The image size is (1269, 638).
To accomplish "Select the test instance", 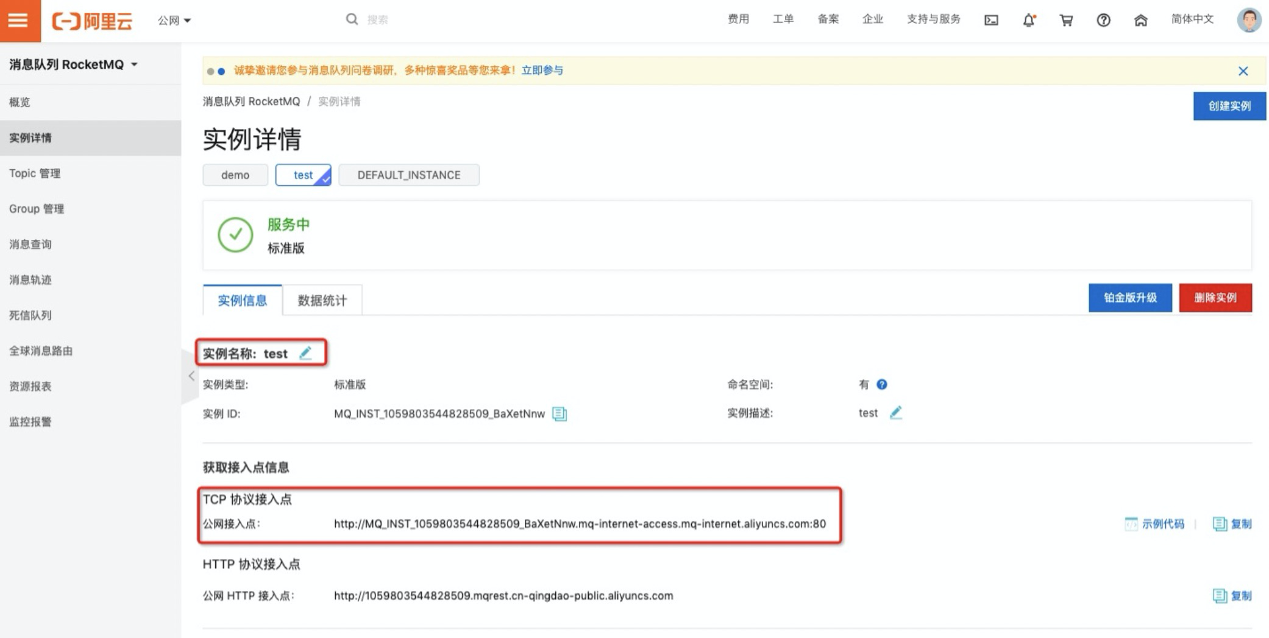I will 303,175.
